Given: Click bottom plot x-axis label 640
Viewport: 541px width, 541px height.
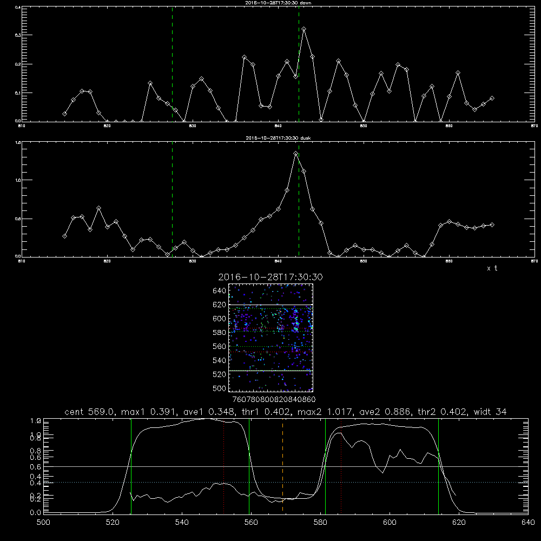Looking at the screenshot, I should pos(528,523).
